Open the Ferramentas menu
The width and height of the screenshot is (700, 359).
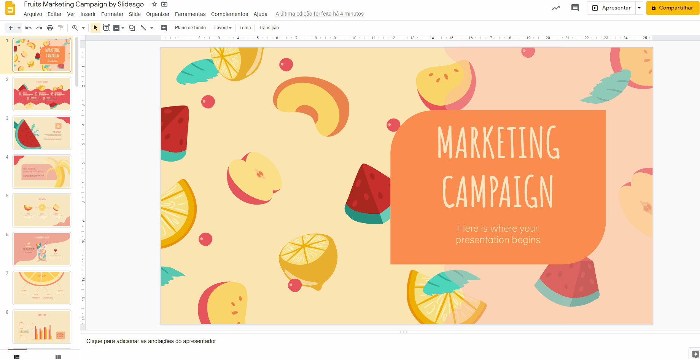coord(190,14)
